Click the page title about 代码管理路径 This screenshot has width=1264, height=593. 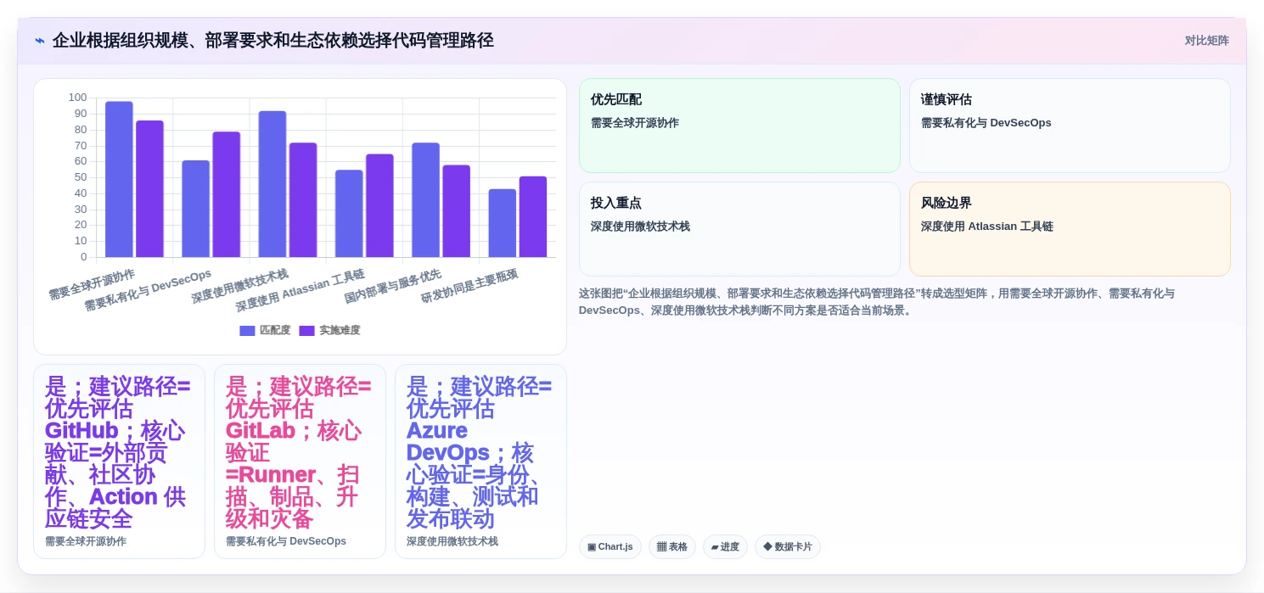pyautogui.click(x=272, y=41)
